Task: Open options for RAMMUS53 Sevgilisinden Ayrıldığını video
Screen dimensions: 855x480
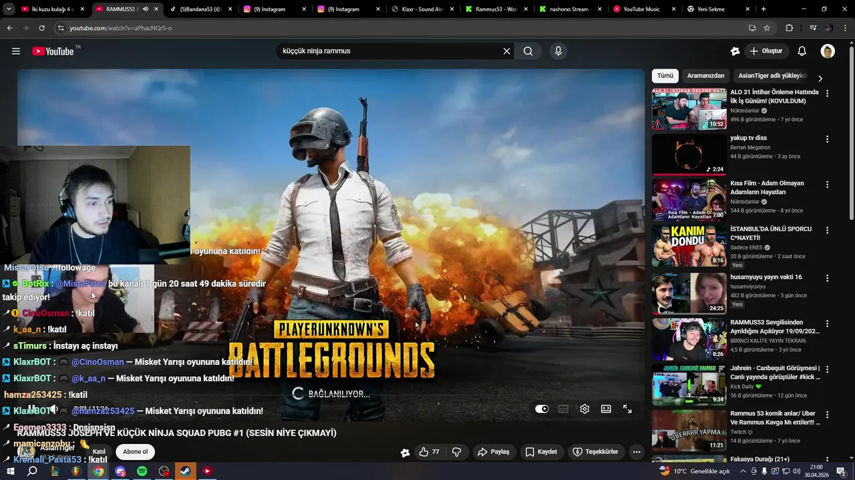Action: point(827,324)
